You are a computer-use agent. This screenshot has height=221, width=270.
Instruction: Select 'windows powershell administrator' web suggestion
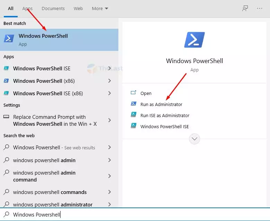coord(59,204)
